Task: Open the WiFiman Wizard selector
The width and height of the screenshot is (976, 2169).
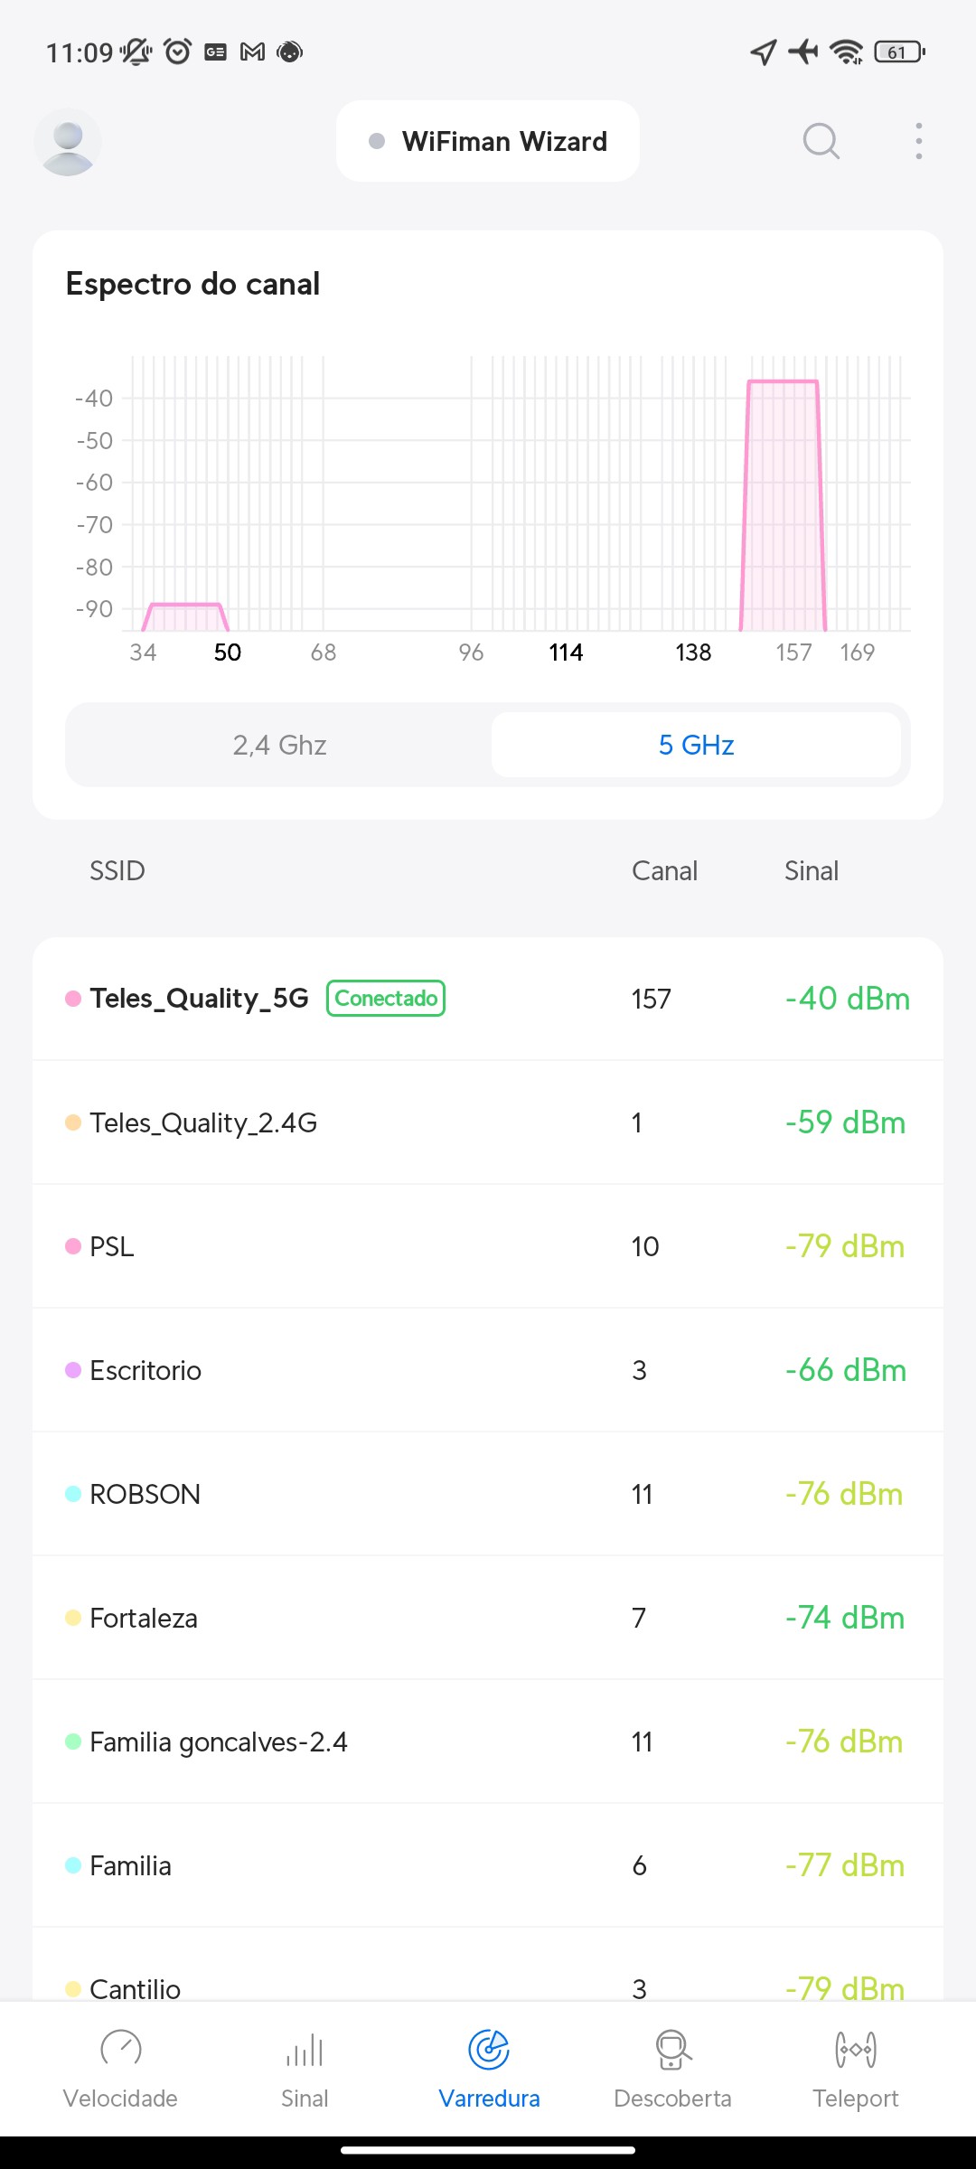Action: click(488, 141)
